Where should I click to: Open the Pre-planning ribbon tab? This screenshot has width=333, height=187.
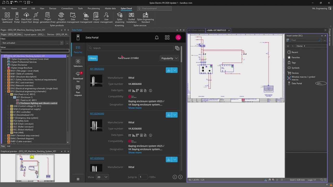click(x=93, y=8)
